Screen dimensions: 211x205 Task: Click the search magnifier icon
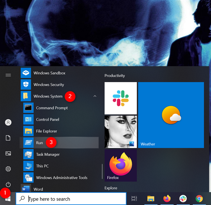pyautogui.click(x=22, y=198)
